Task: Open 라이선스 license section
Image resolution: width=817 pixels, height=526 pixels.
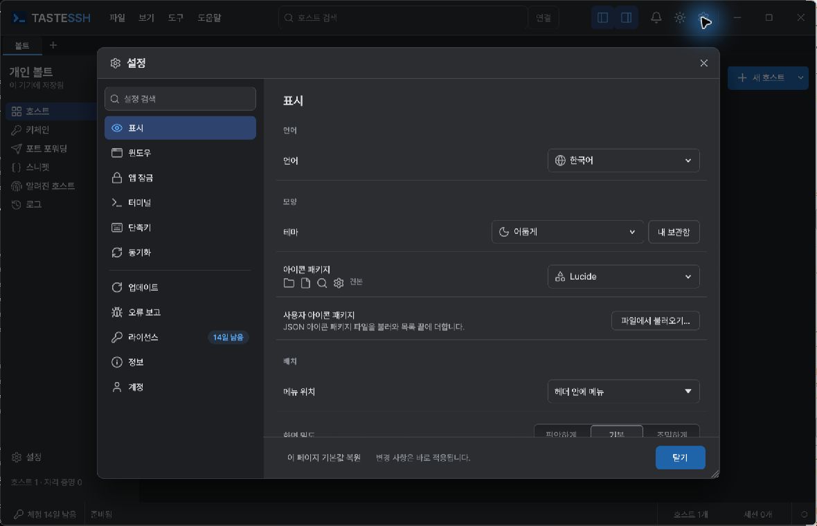Action: 180,338
